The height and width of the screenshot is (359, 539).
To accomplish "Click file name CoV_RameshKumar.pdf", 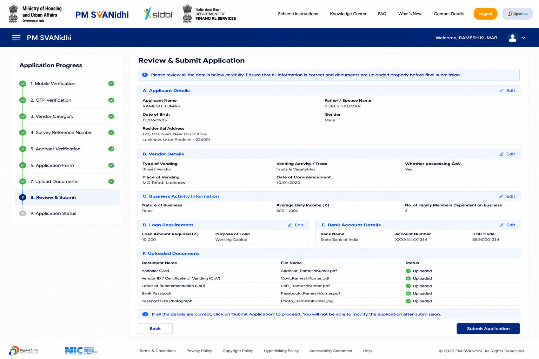I will 305,278.
